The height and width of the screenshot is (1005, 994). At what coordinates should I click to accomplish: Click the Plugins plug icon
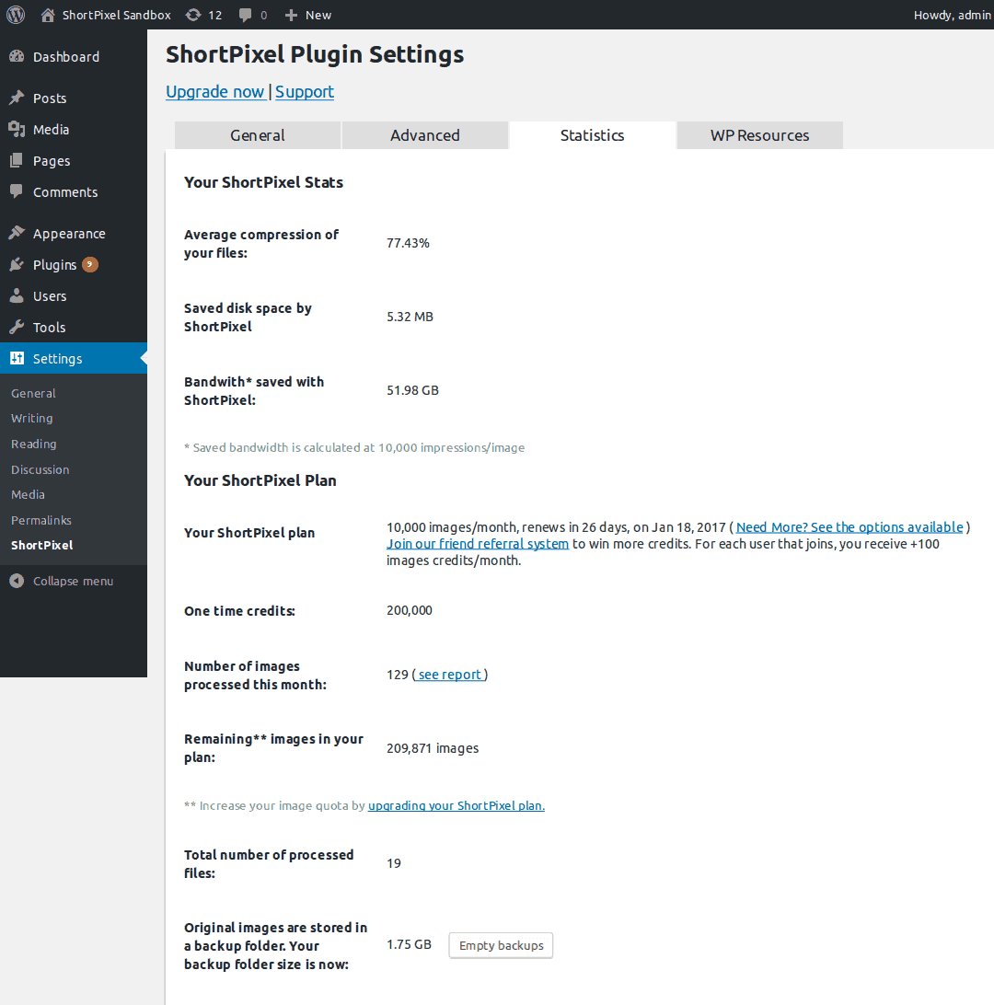(17, 264)
